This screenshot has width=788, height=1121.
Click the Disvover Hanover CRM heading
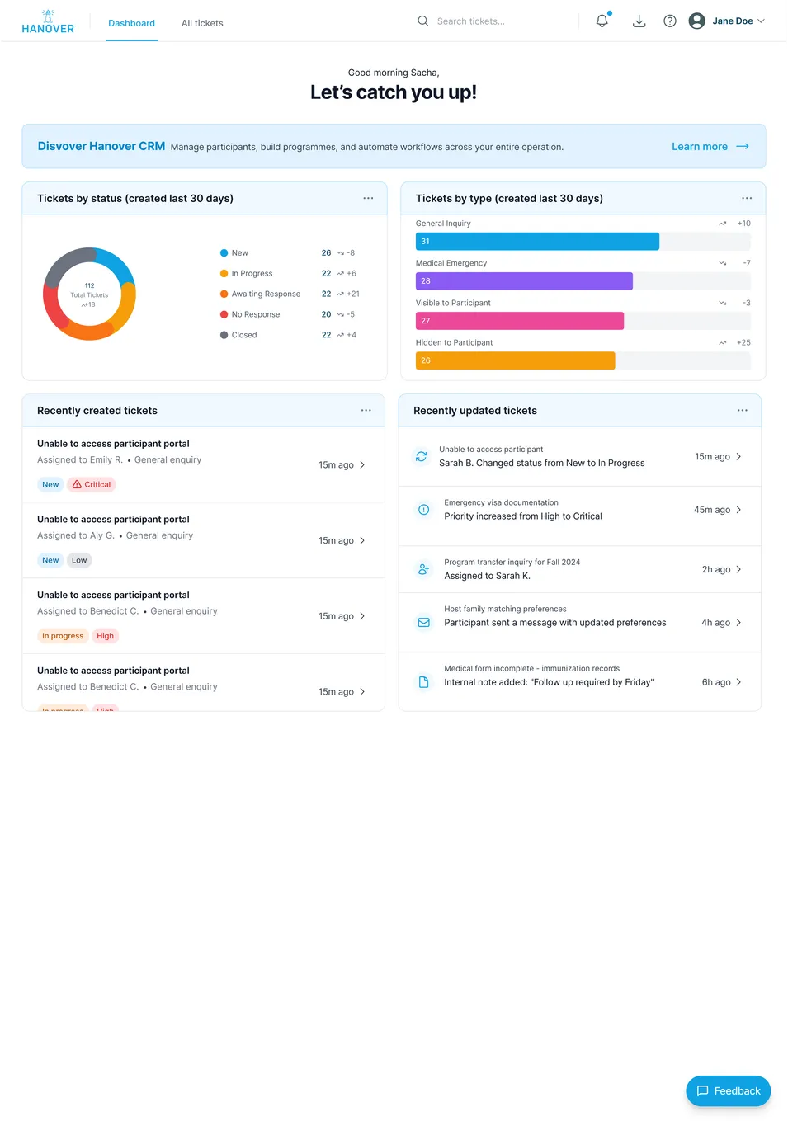pos(101,146)
